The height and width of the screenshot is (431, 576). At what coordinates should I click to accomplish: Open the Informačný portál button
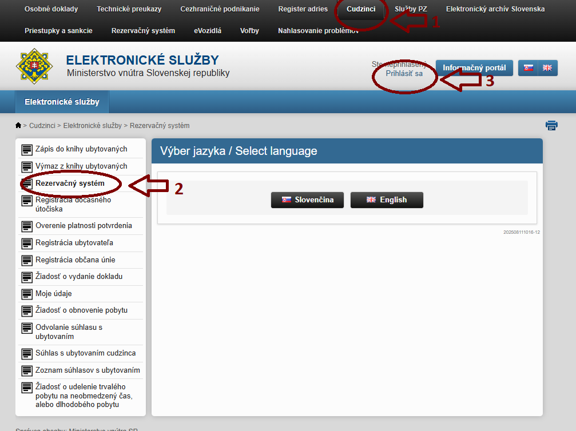[474, 68]
